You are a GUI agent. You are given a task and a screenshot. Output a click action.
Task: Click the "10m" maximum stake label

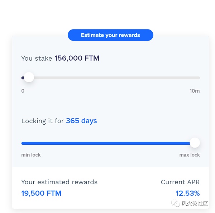[195, 91]
